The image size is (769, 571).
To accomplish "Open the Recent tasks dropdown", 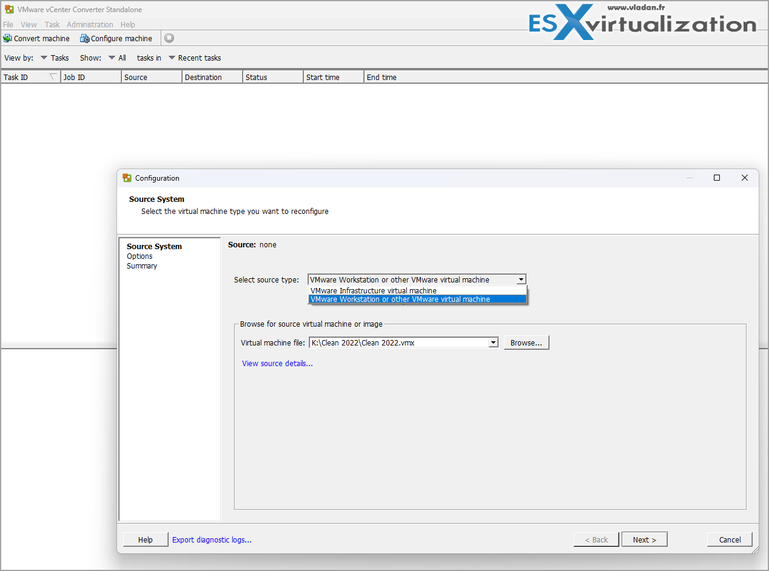I will point(195,58).
